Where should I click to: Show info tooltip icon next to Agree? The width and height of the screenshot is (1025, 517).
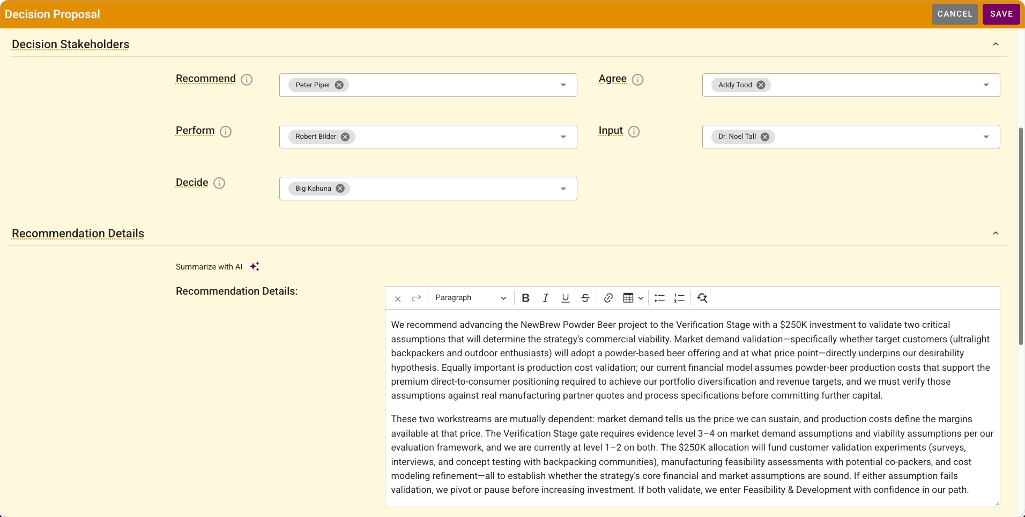(637, 80)
